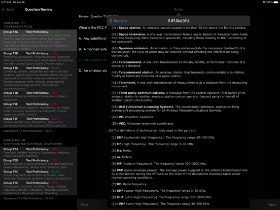Screen dimensions: 280x210
Task: Choose answer A 'Any satellite or'
Action: (x=93, y=39)
